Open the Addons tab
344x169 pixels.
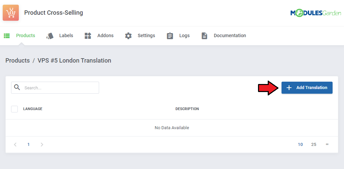coord(105,35)
